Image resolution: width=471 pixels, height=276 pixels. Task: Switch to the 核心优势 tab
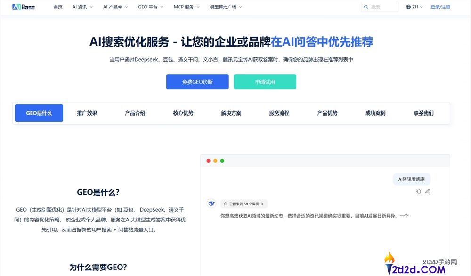(x=183, y=113)
